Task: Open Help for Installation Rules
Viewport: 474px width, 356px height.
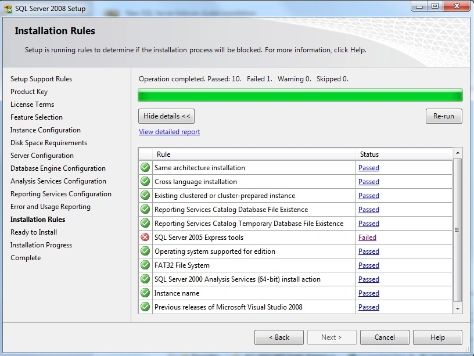Action: click(437, 337)
